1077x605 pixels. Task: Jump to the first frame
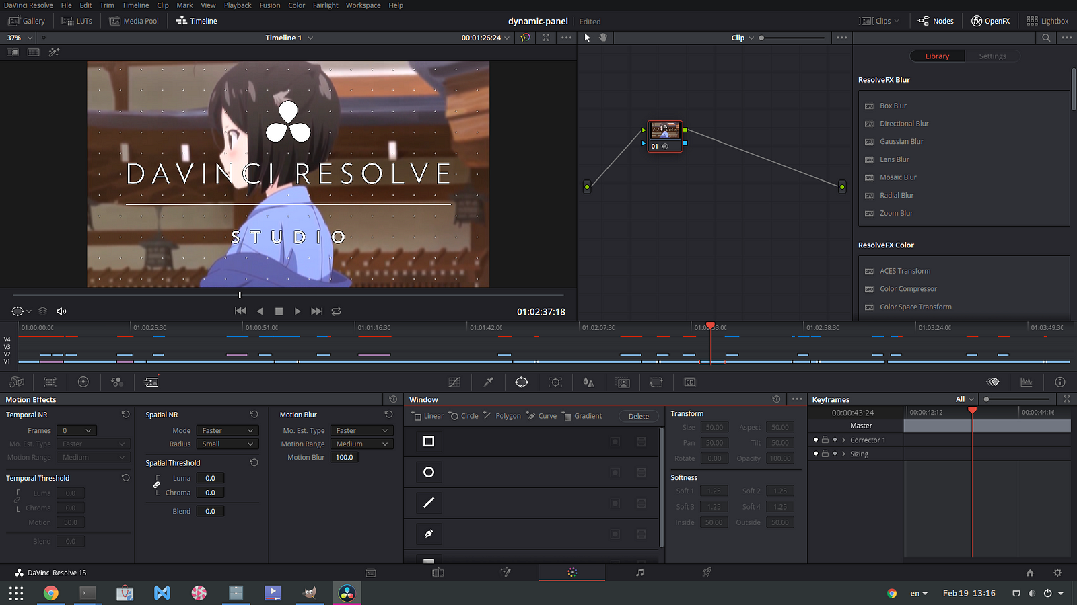pyautogui.click(x=240, y=311)
